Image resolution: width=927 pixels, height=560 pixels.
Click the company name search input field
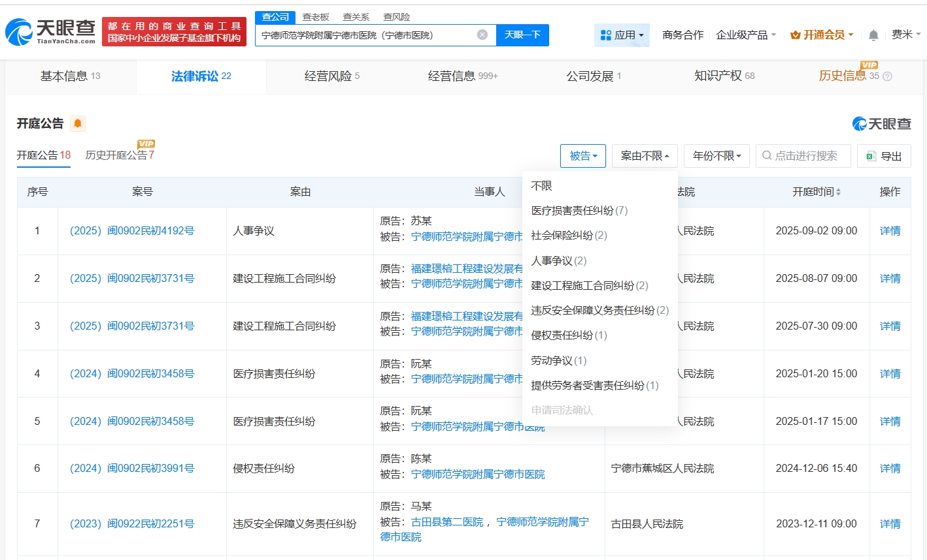(x=366, y=35)
